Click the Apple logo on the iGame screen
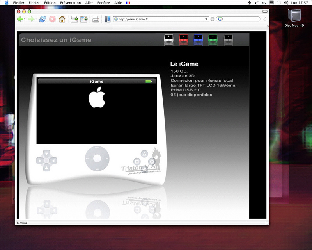 tap(97, 97)
